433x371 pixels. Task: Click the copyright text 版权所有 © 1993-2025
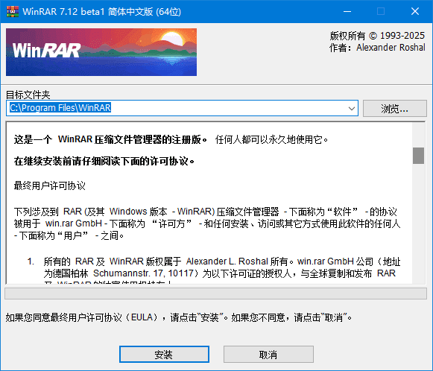[x=377, y=36]
